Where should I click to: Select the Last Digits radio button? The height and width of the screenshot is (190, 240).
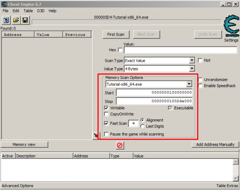click(x=143, y=126)
